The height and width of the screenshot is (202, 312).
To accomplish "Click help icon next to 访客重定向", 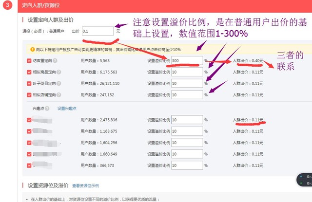I will (54, 61).
